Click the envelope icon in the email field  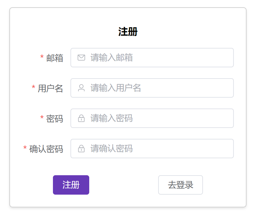point(81,58)
